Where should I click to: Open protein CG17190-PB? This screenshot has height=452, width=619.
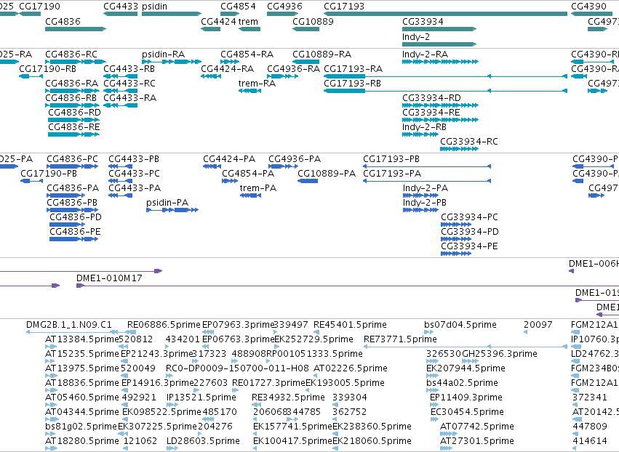point(31,182)
